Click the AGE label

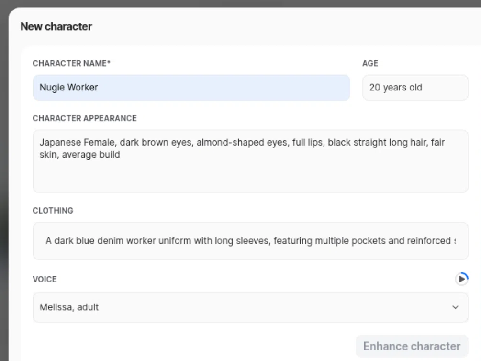tap(370, 63)
